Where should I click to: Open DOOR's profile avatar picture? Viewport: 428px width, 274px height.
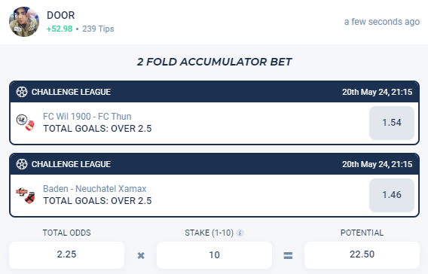point(24,22)
